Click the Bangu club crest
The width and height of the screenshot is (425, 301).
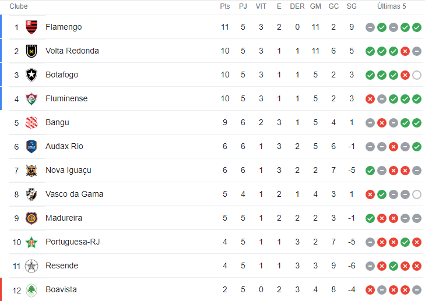pyautogui.click(x=31, y=123)
